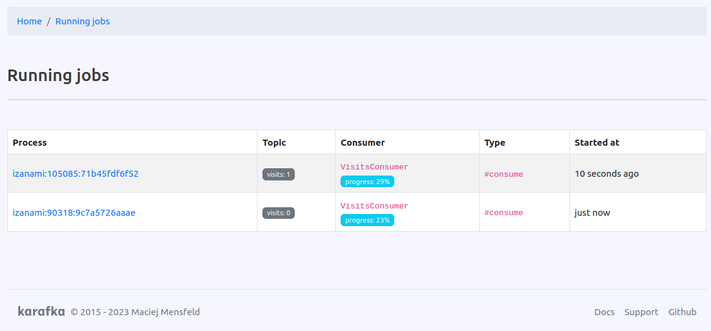The image size is (711, 331).
Task: Click the Type column header
Action: point(495,143)
